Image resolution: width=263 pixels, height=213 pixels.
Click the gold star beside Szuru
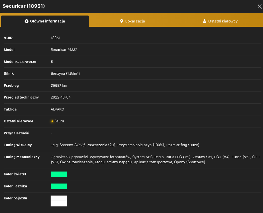(x=52, y=121)
